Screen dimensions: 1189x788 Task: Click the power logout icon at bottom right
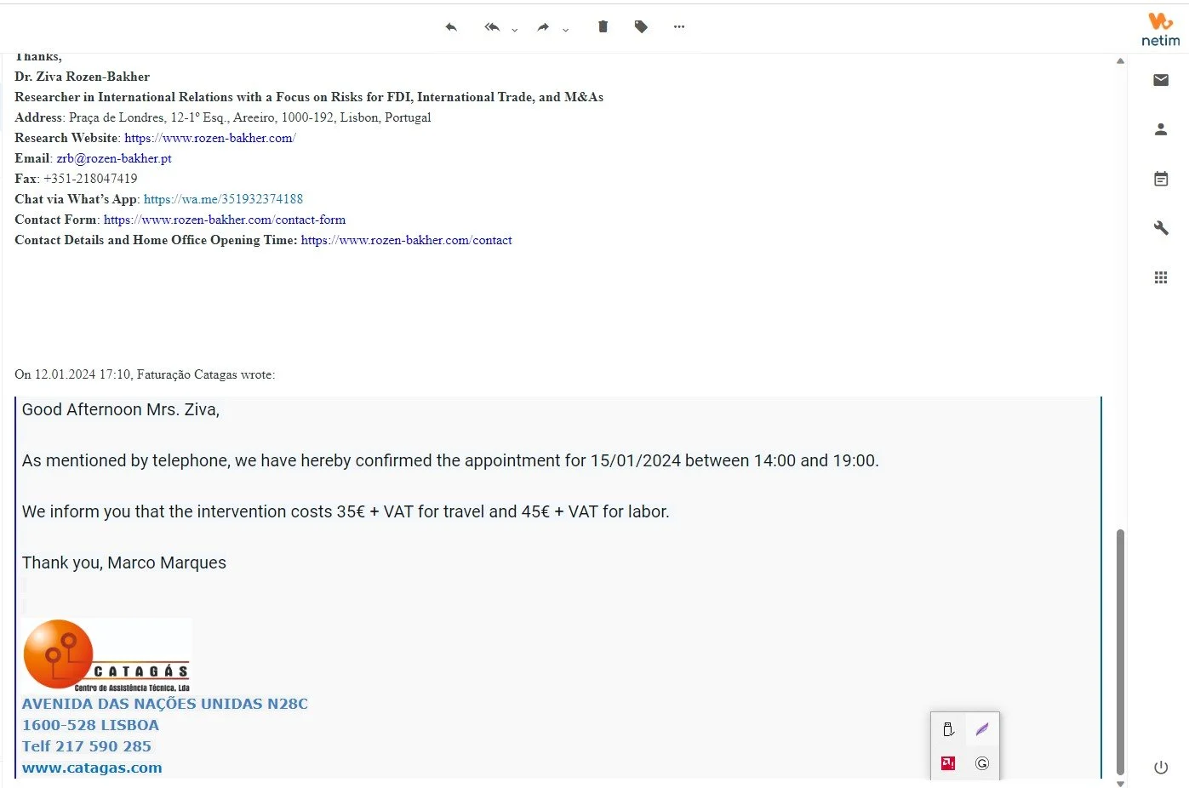point(1161,766)
